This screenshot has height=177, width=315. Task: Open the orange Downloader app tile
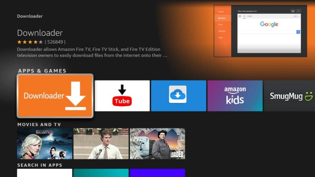[x=55, y=96]
